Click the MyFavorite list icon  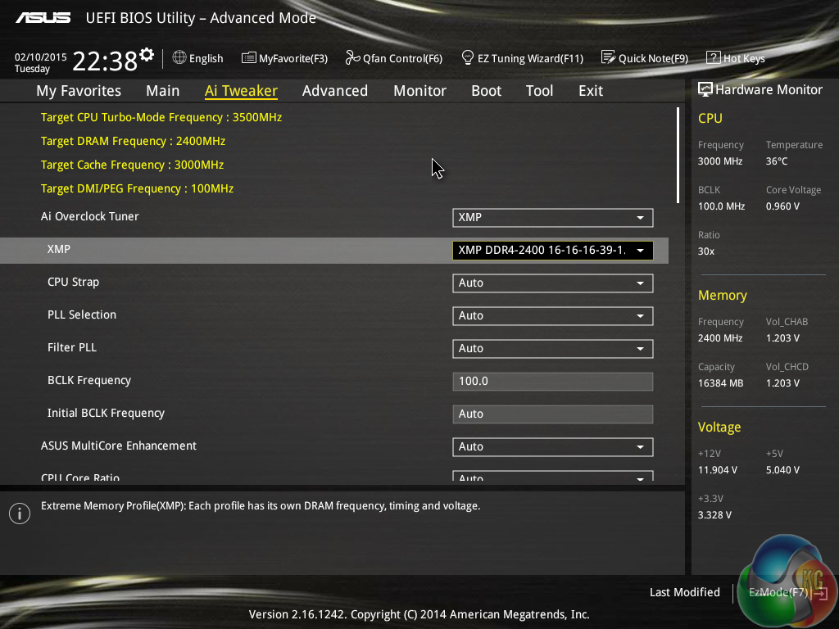(249, 58)
